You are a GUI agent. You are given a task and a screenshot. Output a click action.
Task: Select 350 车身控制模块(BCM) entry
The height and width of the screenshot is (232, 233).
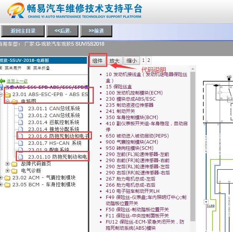(132, 118)
